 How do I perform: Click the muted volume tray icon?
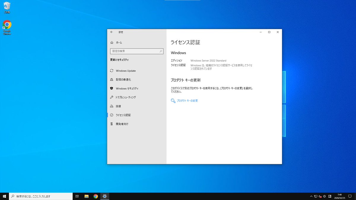[x=320, y=196]
